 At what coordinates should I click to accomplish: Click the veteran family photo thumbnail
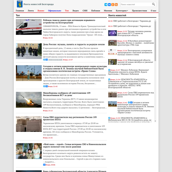(x=29, y=151)
